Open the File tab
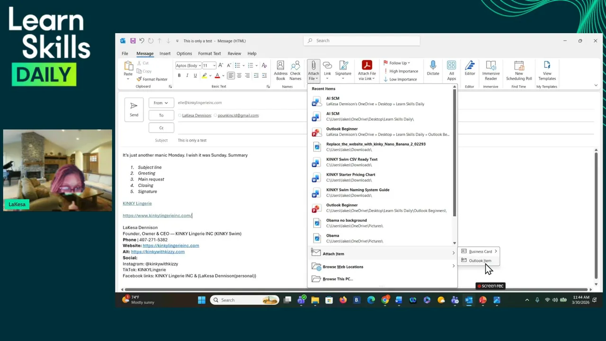 [x=125, y=54]
